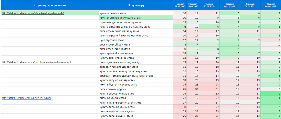Select 30.09.2016 value 27 for 'пильные диски атака'

[209, 98]
